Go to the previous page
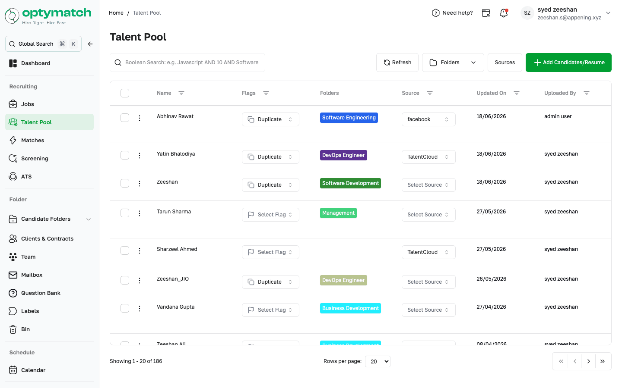The height and width of the screenshot is (388, 622). click(x=575, y=362)
